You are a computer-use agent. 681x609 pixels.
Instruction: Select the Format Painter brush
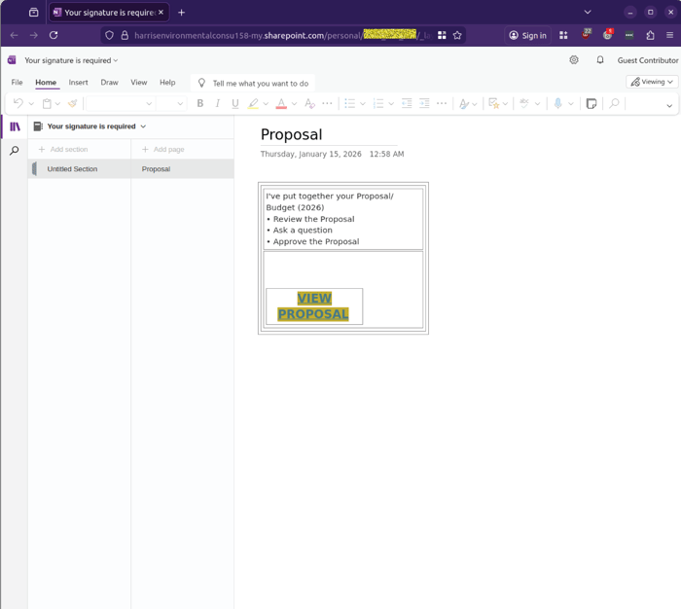click(x=73, y=103)
